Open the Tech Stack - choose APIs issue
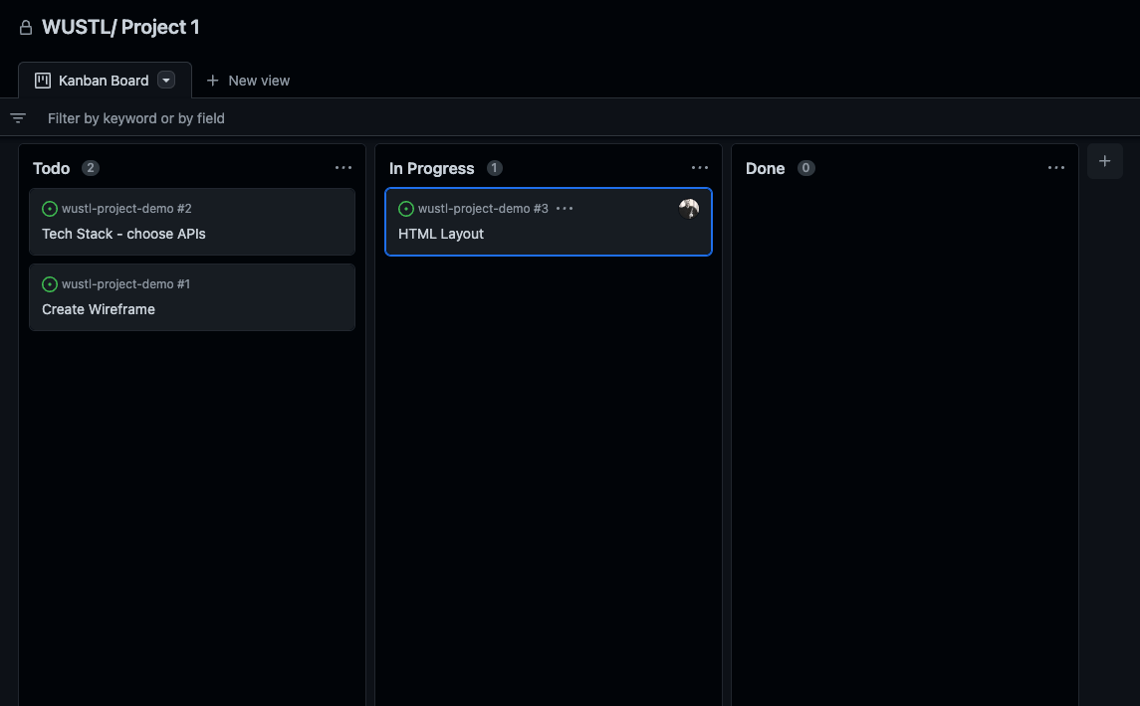This screenshot has height=706, width=1140. 123,234
